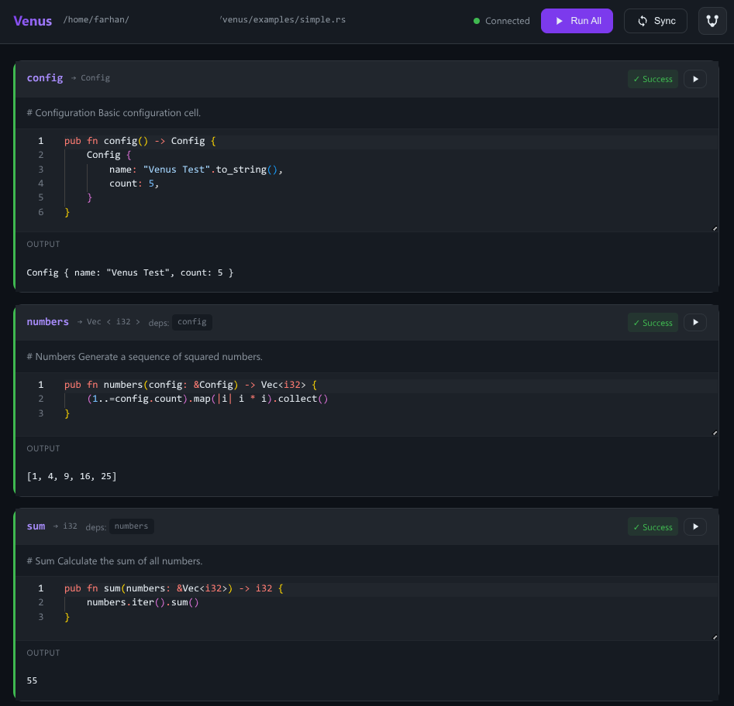Click the OUTPUT label in config cell
Screen dimensions: 734x706
tap(43, 244)
